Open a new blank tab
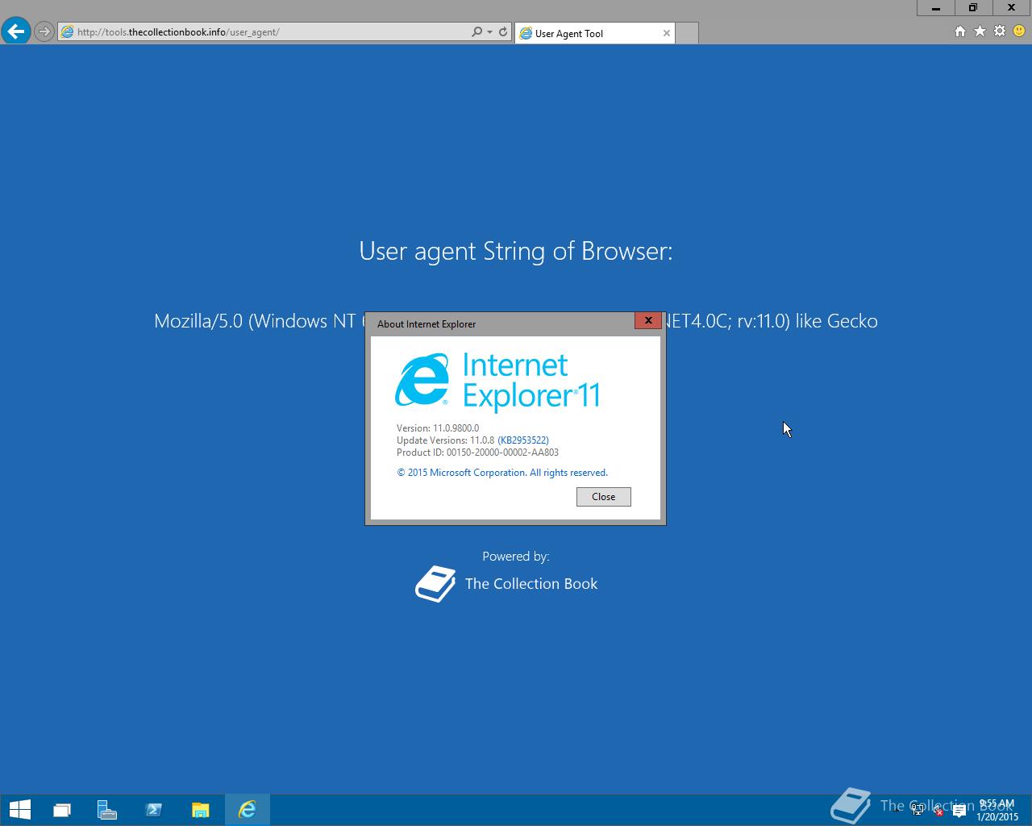 point(686,33)
